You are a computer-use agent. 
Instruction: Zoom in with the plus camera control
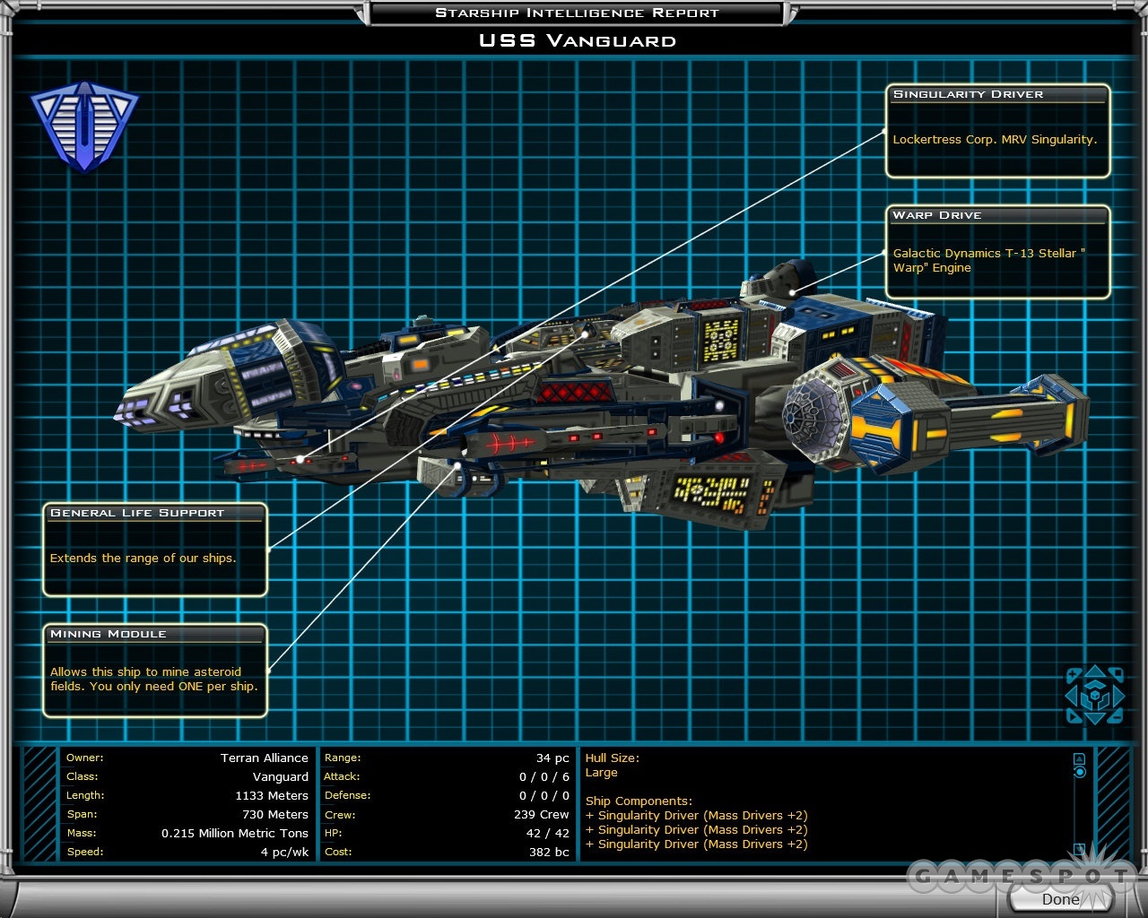[x=1073, y=675]
